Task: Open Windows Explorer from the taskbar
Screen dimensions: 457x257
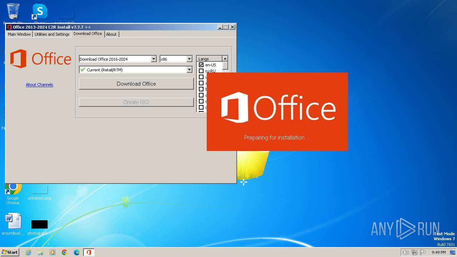Action: point(40,252)
